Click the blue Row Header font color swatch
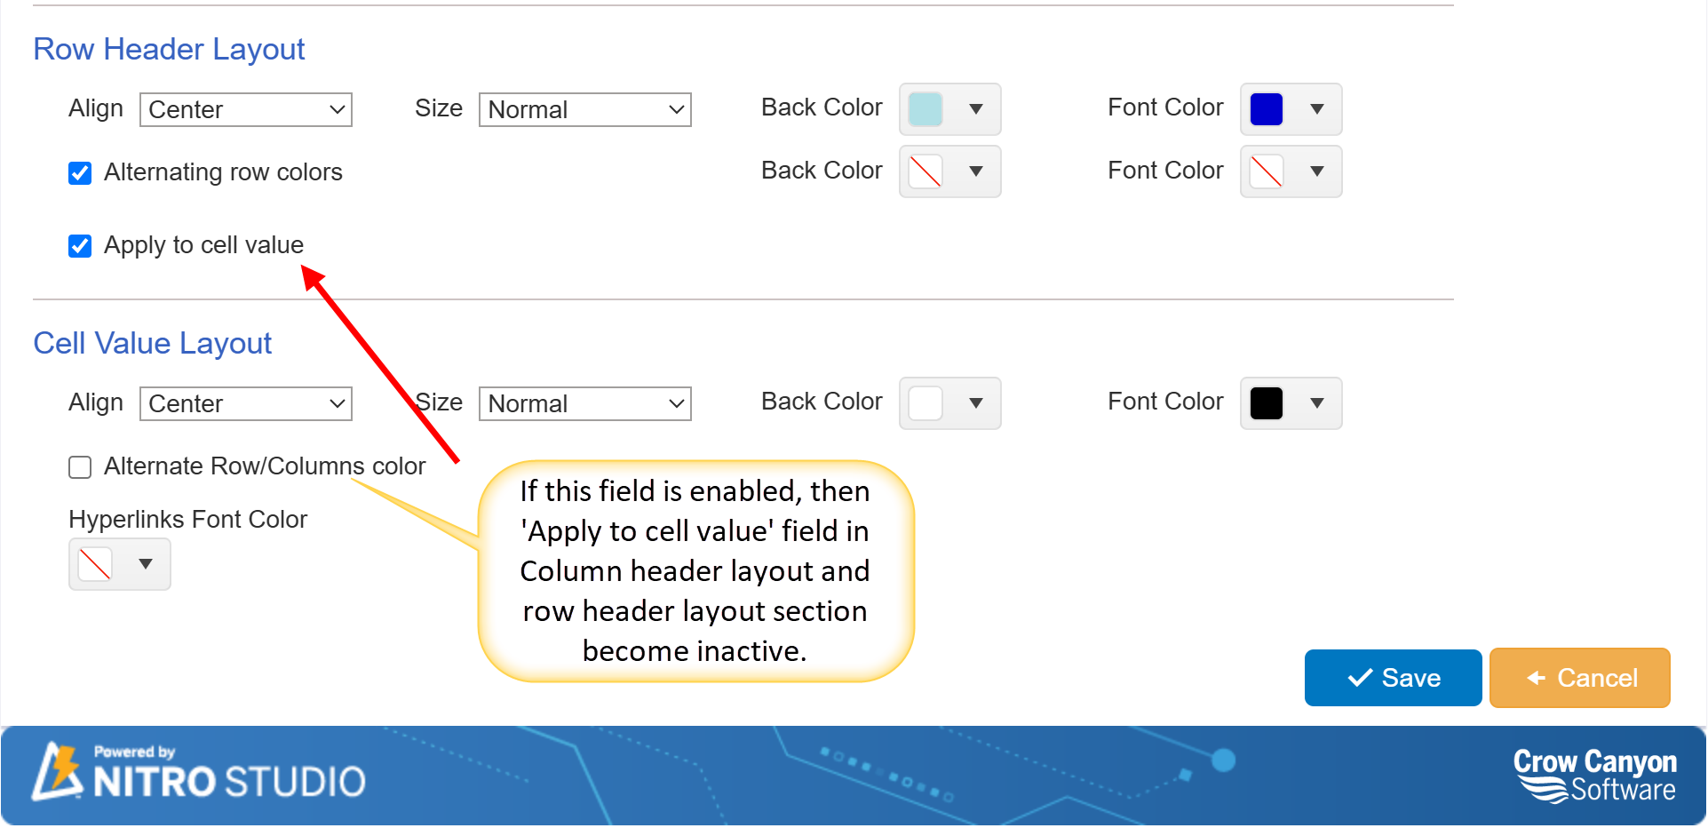This screenshot has height=828, width=1708. point(1266,109)
